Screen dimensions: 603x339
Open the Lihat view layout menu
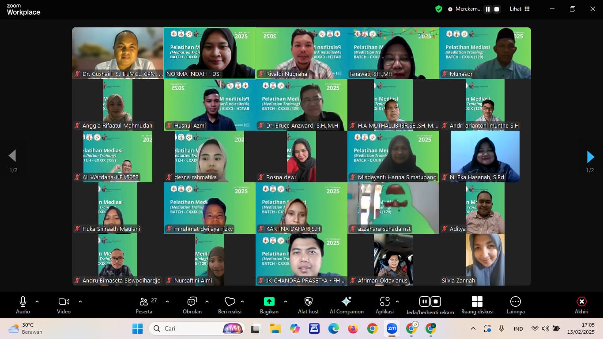point(520,9)
